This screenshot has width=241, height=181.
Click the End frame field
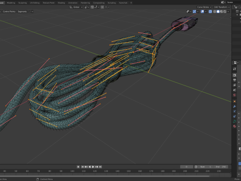coord(220,167)
